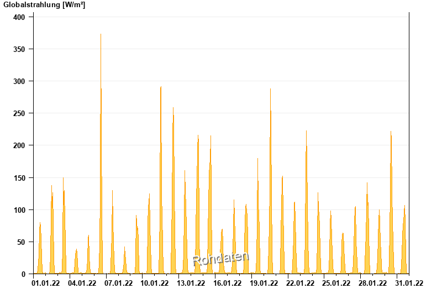Select the 04.01.22 date label
This screenshot has width=442, height=304.
82,283
